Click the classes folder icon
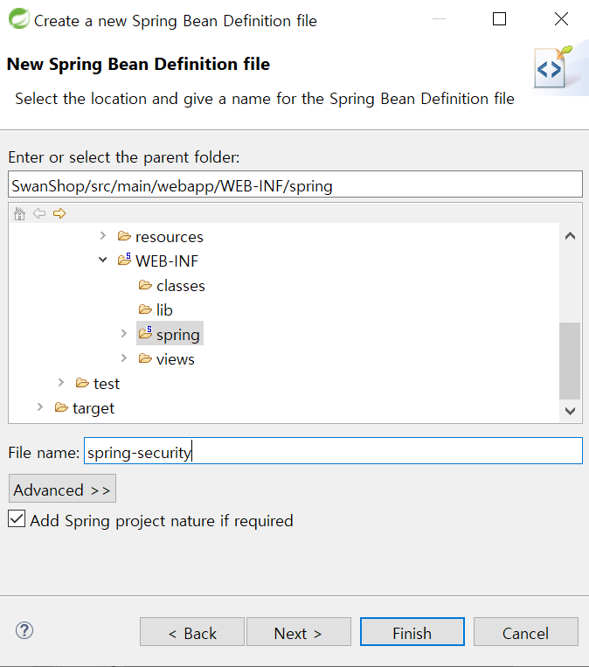Image resolution: width=589 pixels, height=667 pixels. click(x=145, y=285)
